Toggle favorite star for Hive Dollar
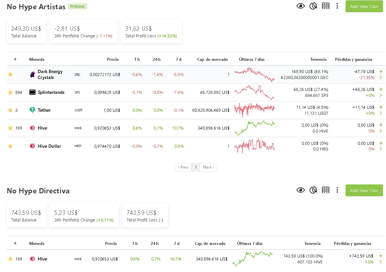This screenshot has width=386, height=272. click(10, 146)
